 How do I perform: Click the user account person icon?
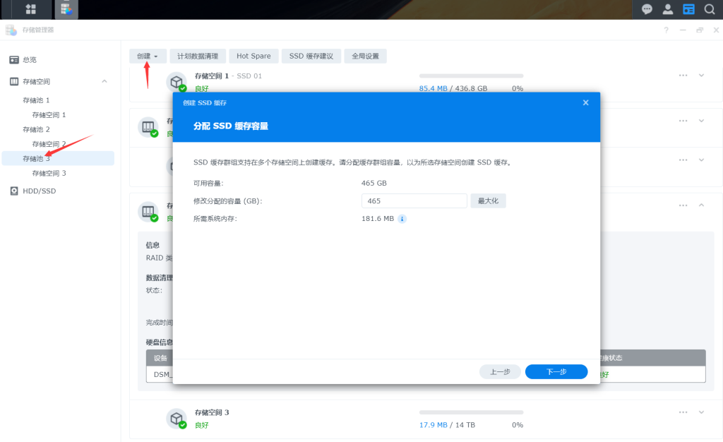(x=667, y=9)
